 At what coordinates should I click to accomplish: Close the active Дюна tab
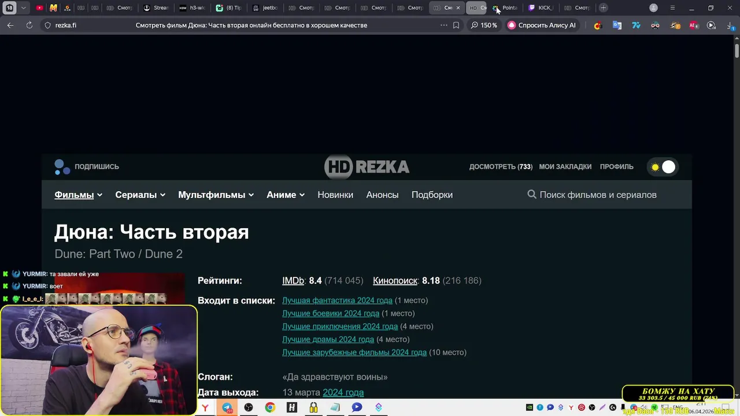tap(458, 8)
